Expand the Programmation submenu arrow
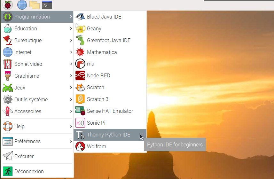274x179 pixels. pos(71,17)
